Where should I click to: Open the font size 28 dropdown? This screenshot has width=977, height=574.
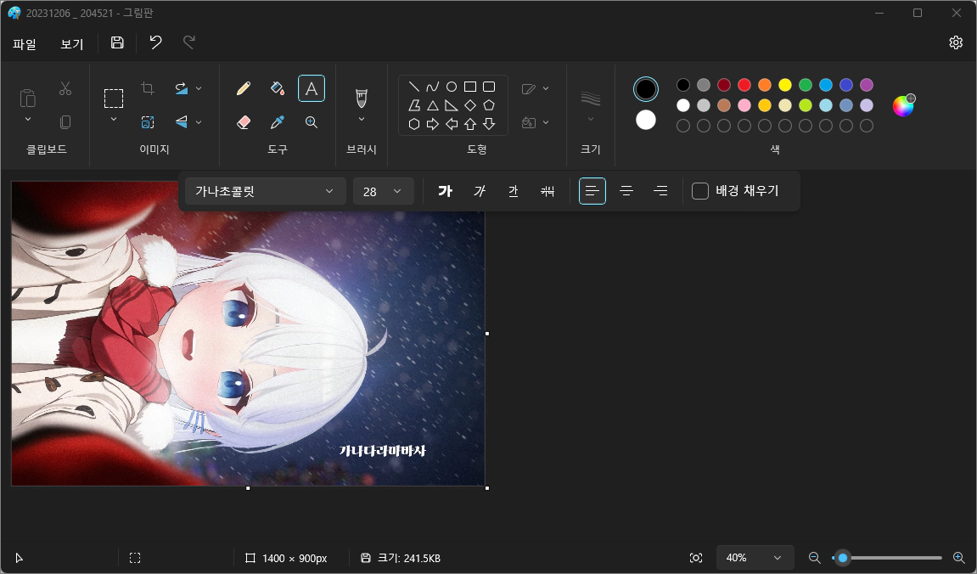point(384,191)
